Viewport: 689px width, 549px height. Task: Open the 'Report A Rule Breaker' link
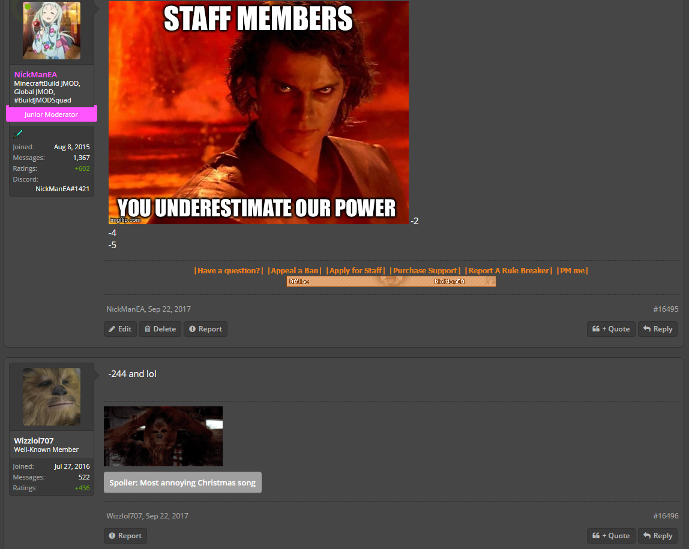[x=508, y=271]
